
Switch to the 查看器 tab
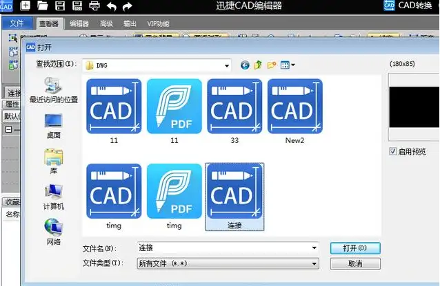(49, 23)
